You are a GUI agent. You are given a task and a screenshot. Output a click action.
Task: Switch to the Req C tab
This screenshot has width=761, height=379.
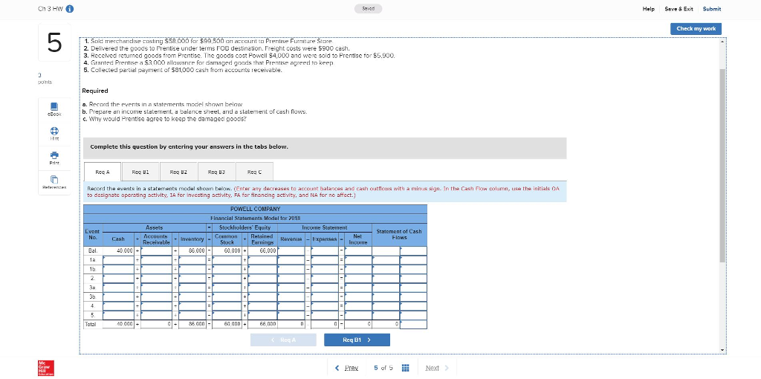click(x=254, y=172)
